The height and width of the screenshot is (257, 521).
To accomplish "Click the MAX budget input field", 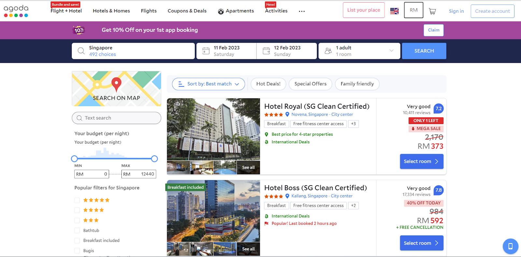I will [x=139, y=174].
